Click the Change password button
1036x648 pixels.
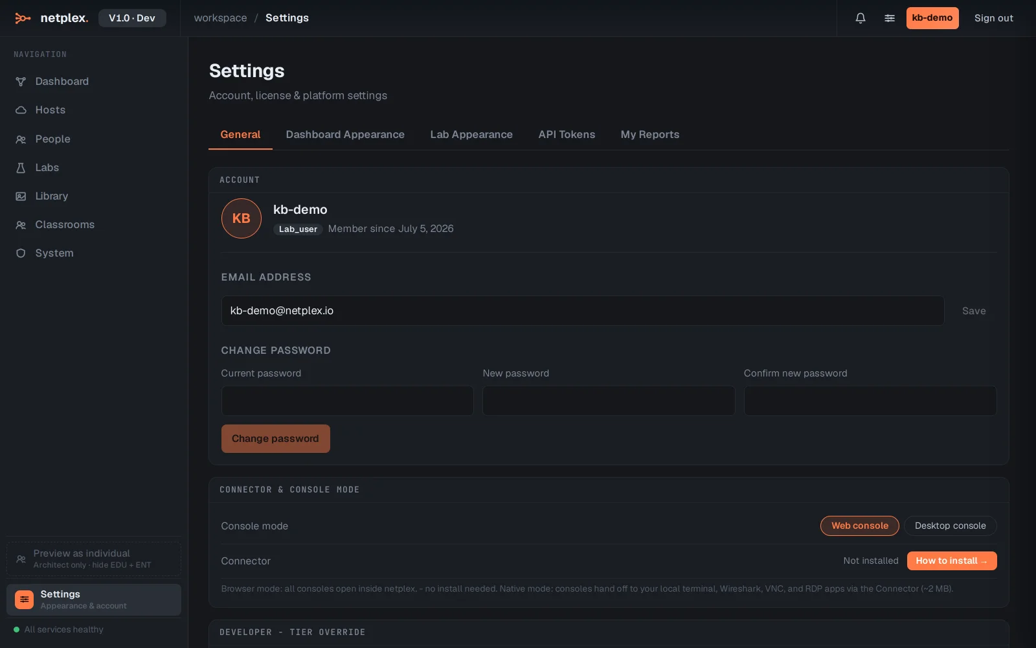tap(276, 439)
